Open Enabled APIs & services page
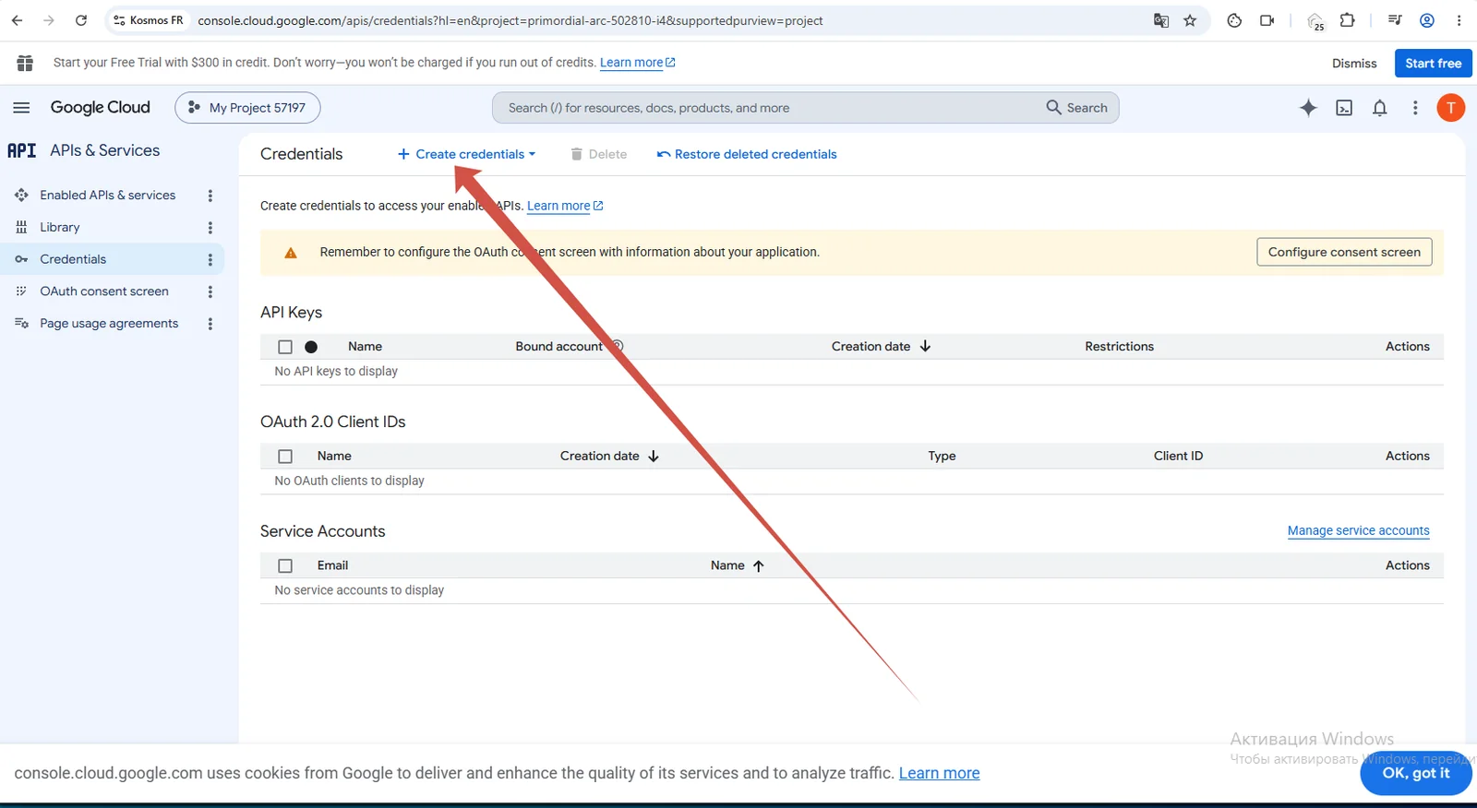 [x=107, y=196]
